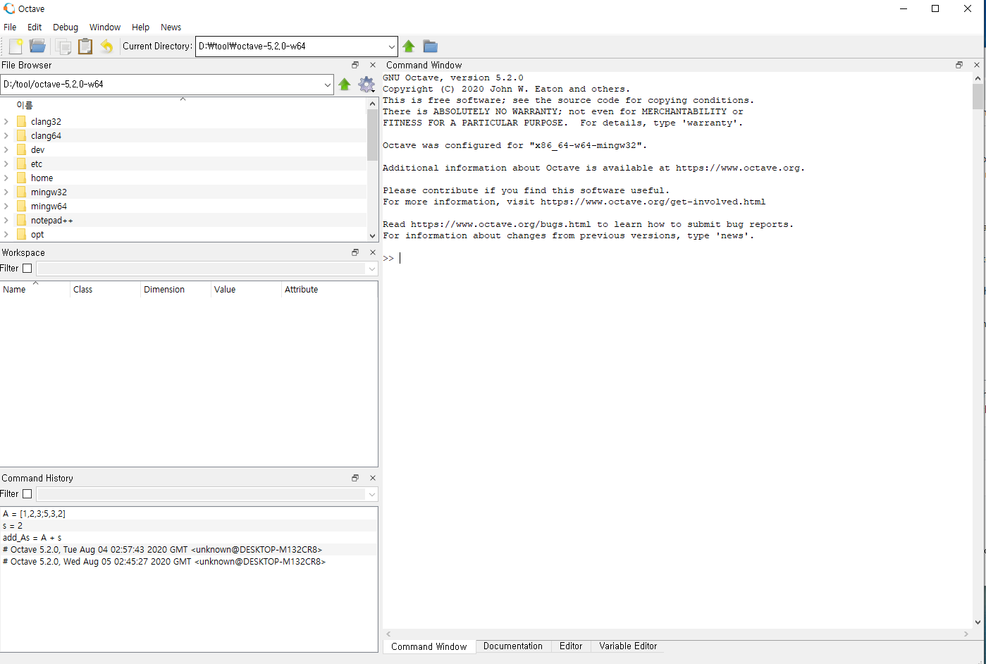
Task: Sort file list by 이름 column header
Action: coord(183,105)
